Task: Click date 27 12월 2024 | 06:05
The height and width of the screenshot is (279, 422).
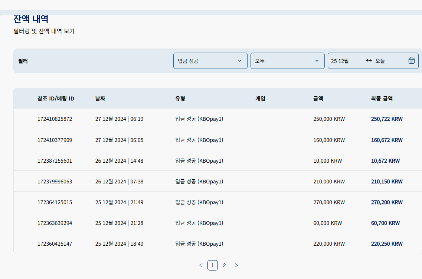Action: pyautogui.click(x=119, y=140)
